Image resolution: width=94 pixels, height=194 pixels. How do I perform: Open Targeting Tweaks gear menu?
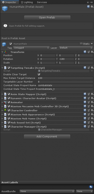tap(92, 68)
